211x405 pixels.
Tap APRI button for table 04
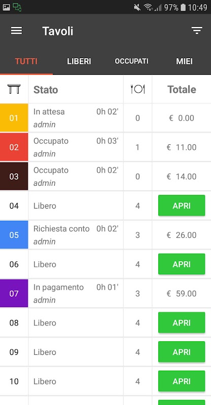tap(182, 206)
